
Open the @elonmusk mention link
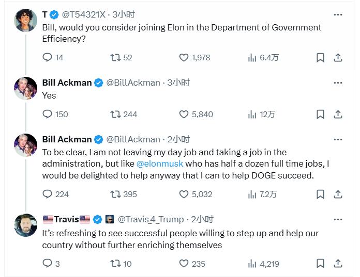coord(159,164)
